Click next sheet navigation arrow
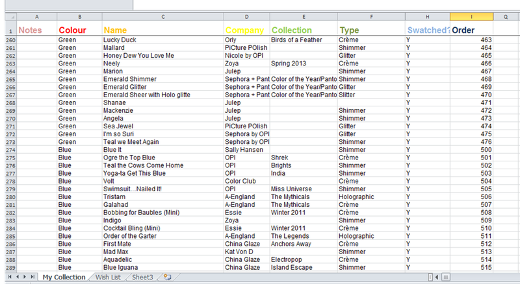520x284 pixels. pyautogui.click(x=25, y=277)
